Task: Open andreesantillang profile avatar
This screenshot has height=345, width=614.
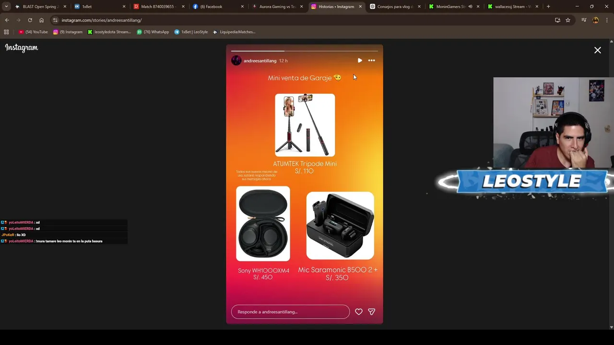Action: (236, 60)
